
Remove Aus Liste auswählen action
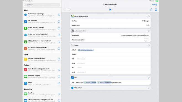coord(149,31)
